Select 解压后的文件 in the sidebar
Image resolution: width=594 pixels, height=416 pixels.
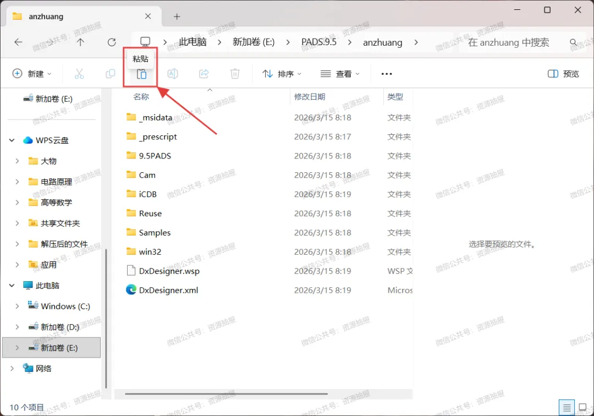pos(52,244)
